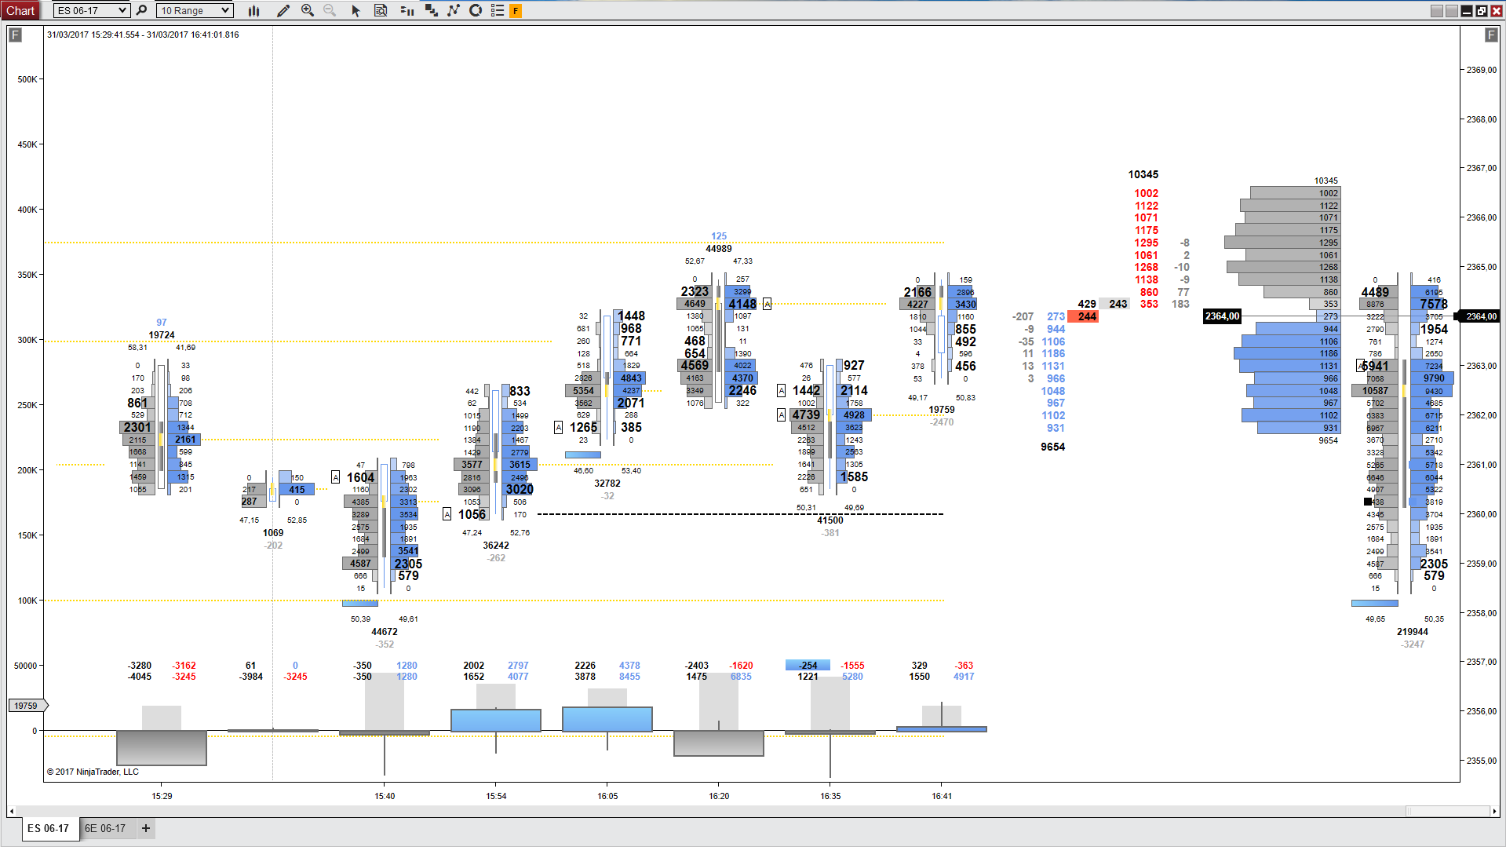
Task: Click the 500K left axis label
Action: coord(27,79)
